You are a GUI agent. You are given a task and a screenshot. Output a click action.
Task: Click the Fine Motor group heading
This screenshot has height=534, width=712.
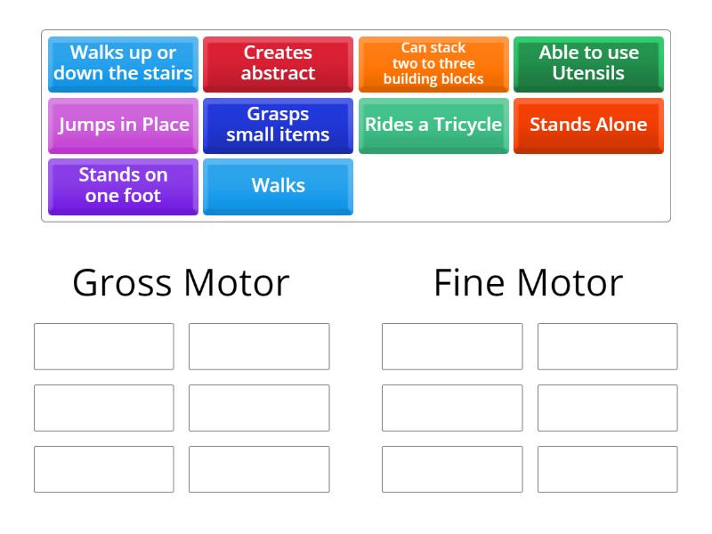(528, 283)
